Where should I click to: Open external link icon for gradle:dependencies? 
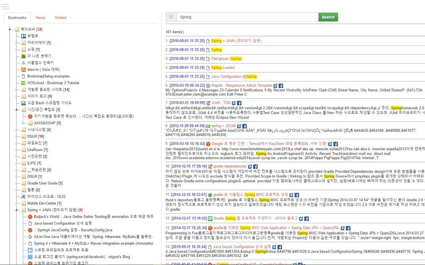pyautogui.click(x=250, y=167)
